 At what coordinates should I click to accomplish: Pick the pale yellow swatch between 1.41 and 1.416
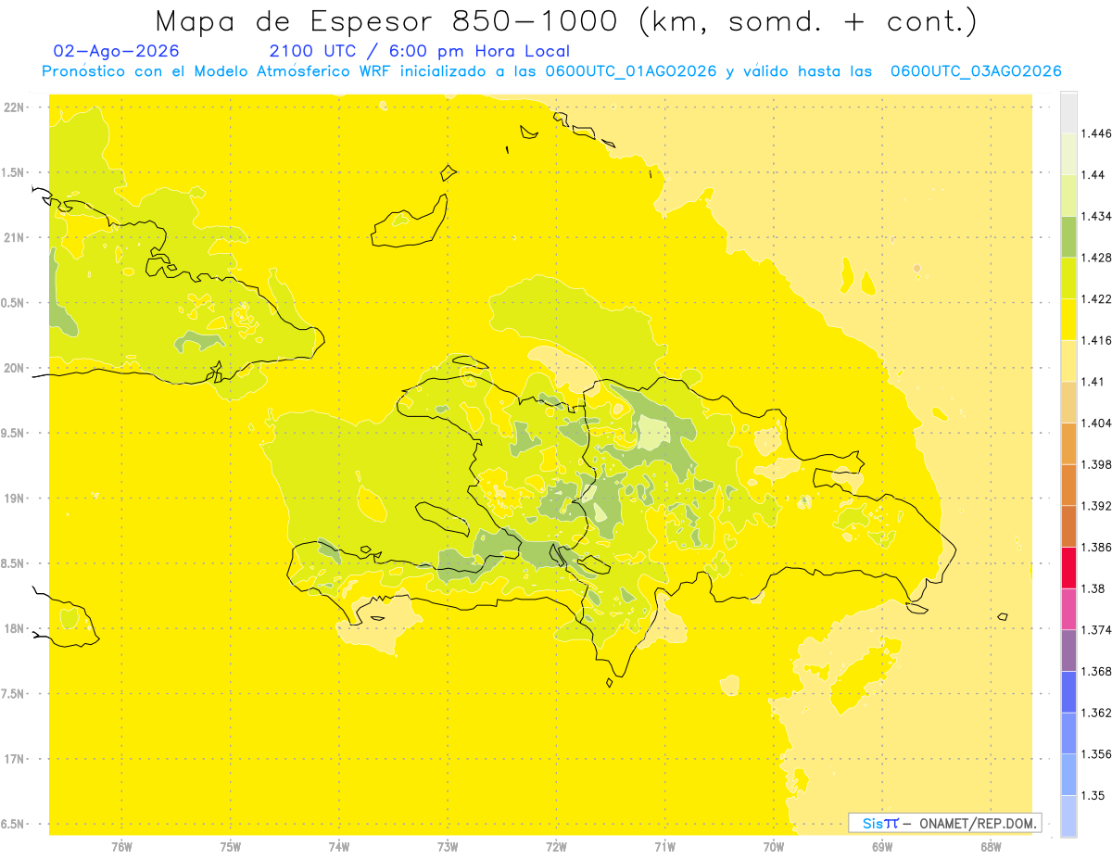1069,360
